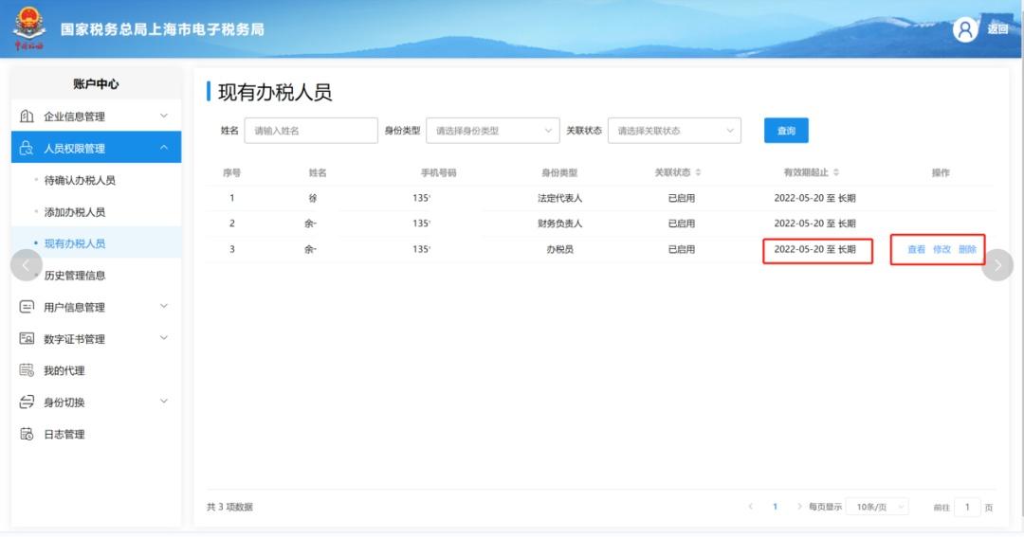Click the 数字证书管理 certificate icon

point(27,339)
